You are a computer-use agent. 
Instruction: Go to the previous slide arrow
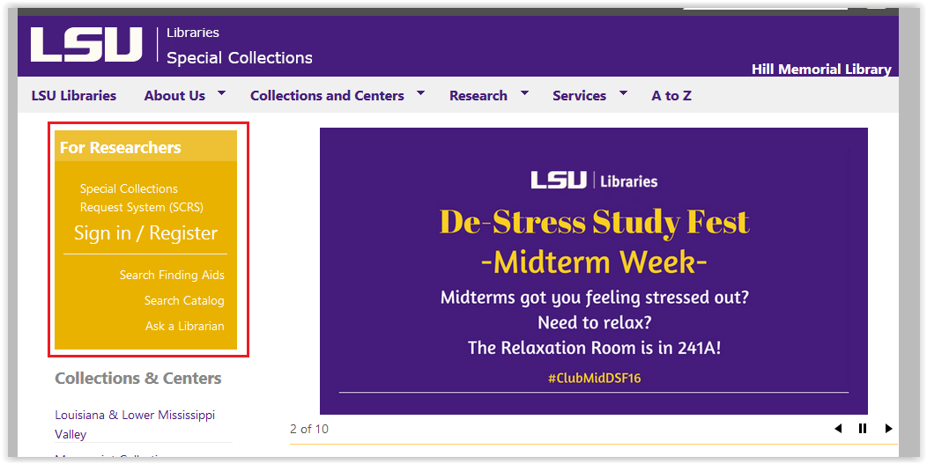pyautogui.click(x=838, y=429)
